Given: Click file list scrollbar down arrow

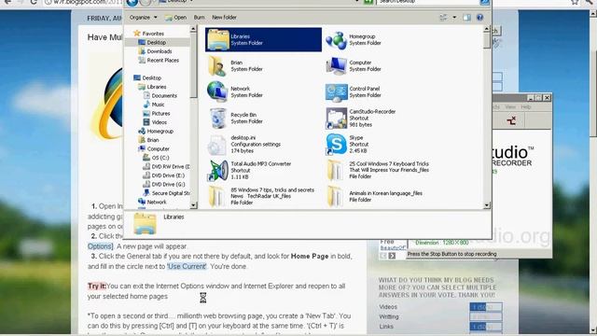Looking at the screenshot, I should coord(487,205).
